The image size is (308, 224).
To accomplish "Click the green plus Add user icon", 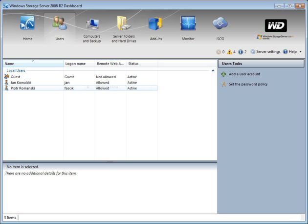I will tap(223, 74).
